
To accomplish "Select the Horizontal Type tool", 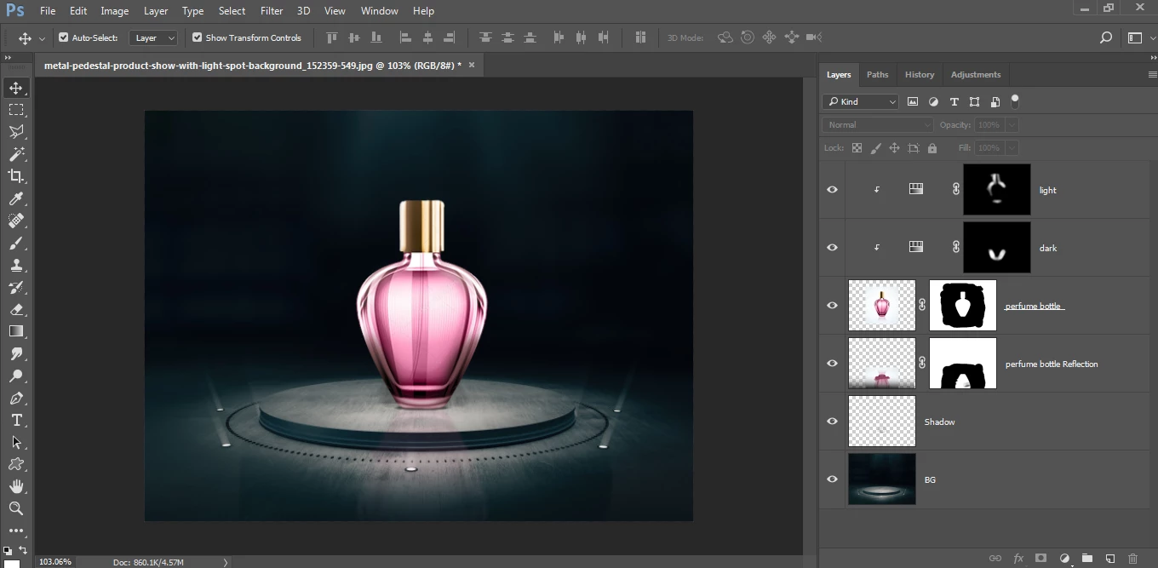I will [x=16, y=421].
